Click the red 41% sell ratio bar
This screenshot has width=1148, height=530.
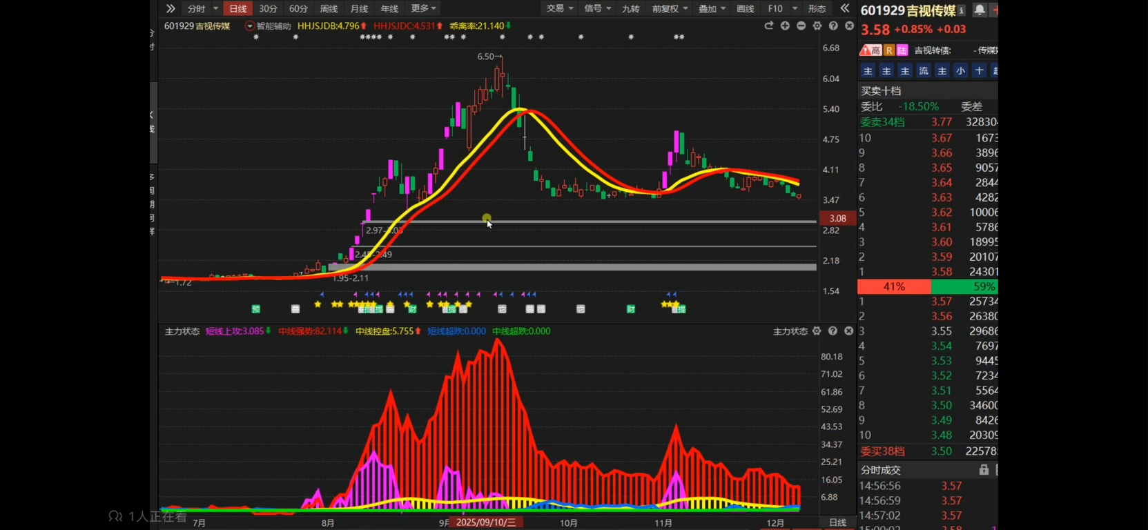pyautogui.click(x=894, y=286)
